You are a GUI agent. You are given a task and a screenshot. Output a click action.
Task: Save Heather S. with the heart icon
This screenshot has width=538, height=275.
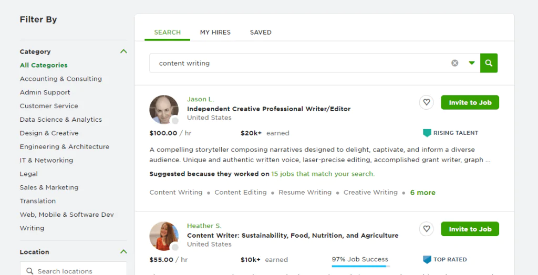(x=427, y=229)
